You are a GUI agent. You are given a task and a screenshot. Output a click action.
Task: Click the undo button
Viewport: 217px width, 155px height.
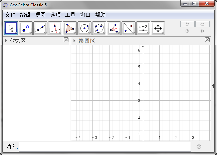pos(187,24)
